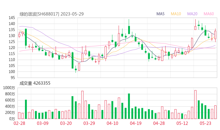Toggle the MA5 legend label
The height and width of the screenshot is (130, 220).
tap(161, 14)
